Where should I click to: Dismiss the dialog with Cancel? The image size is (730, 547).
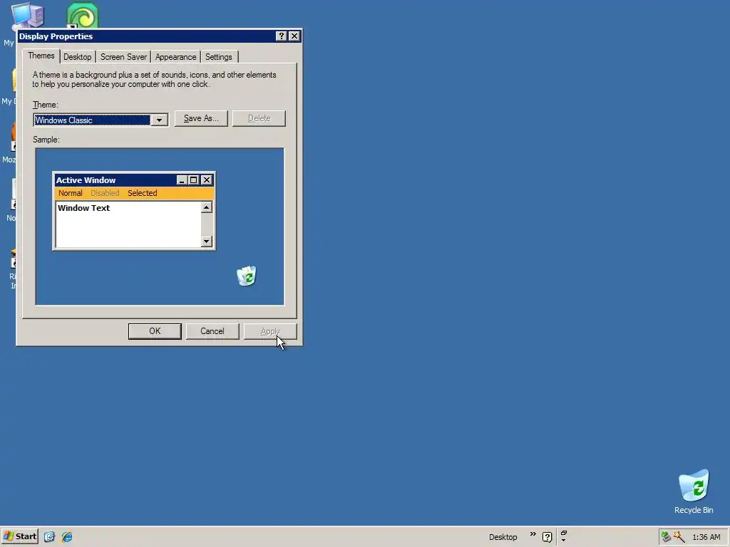click(x=212, y=331)
